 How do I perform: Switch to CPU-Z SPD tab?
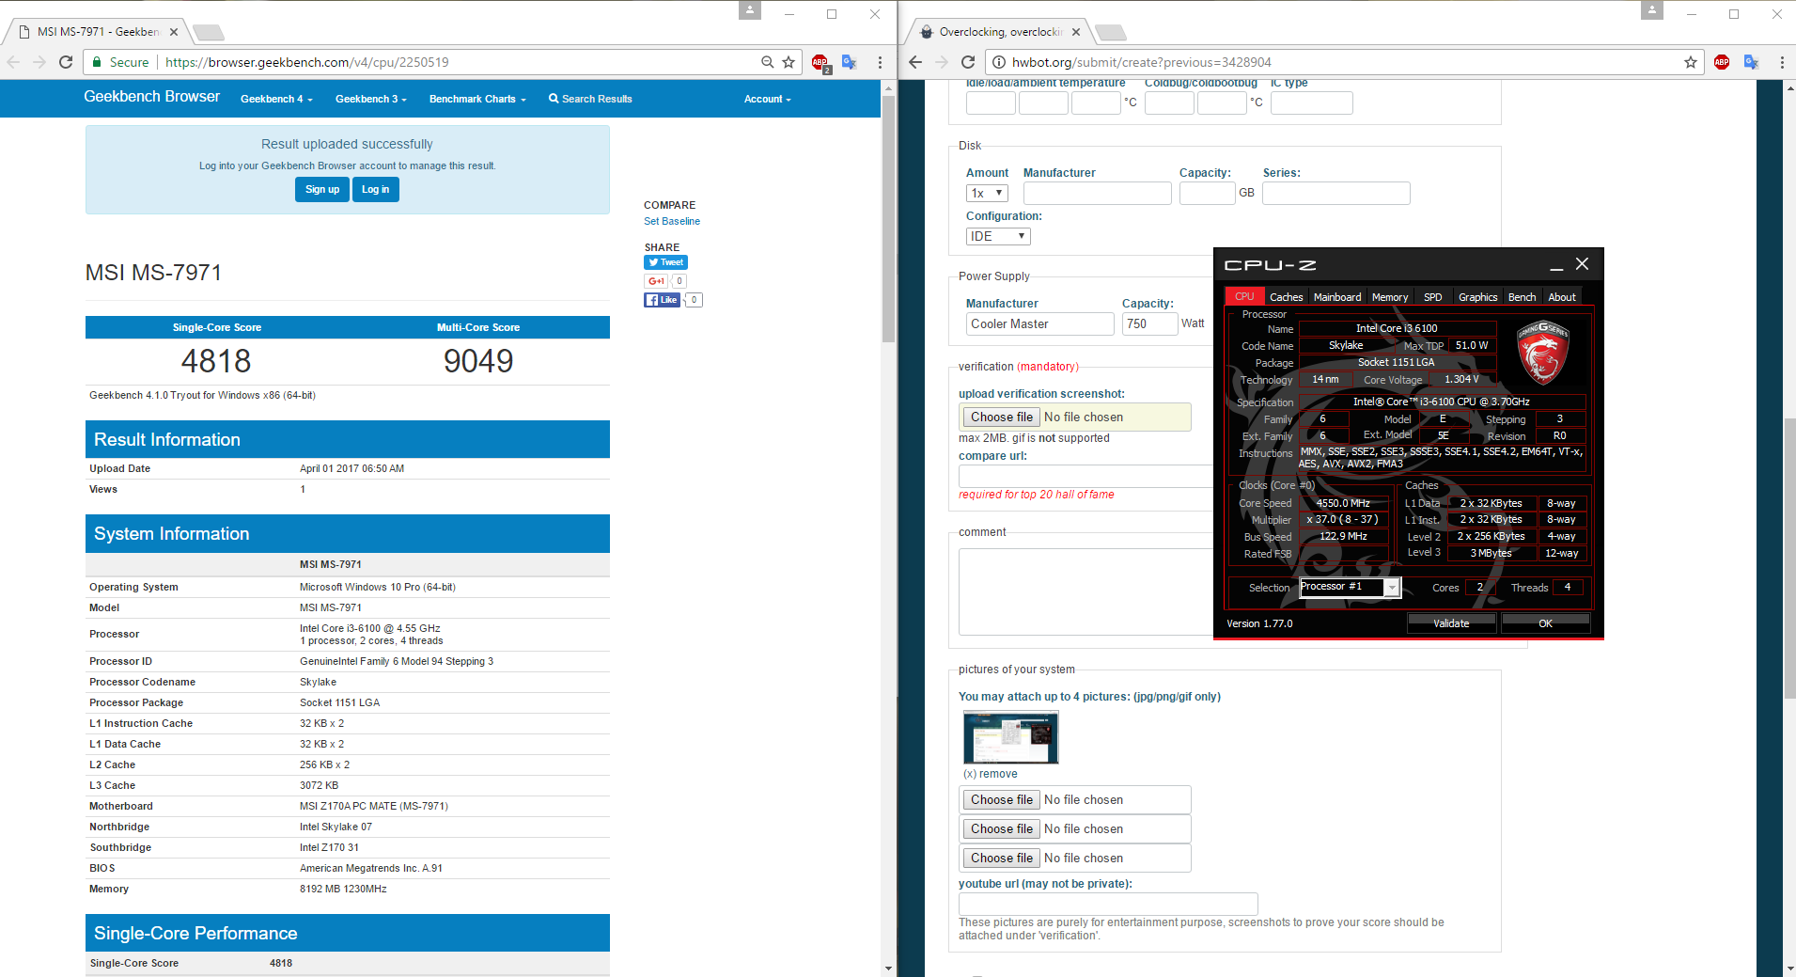coord(1432,297)
